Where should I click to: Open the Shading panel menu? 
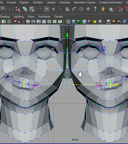(x=5, y=17)
